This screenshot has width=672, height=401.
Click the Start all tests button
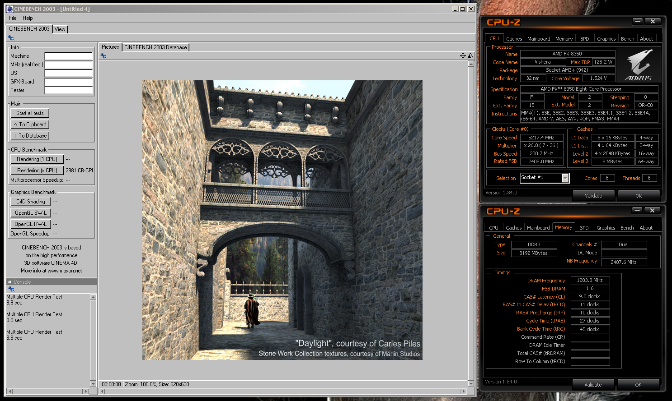30,113
